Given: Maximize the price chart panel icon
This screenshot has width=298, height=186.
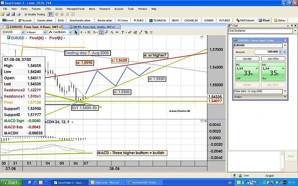Looking at the screenshot, I should coord(202,37).
